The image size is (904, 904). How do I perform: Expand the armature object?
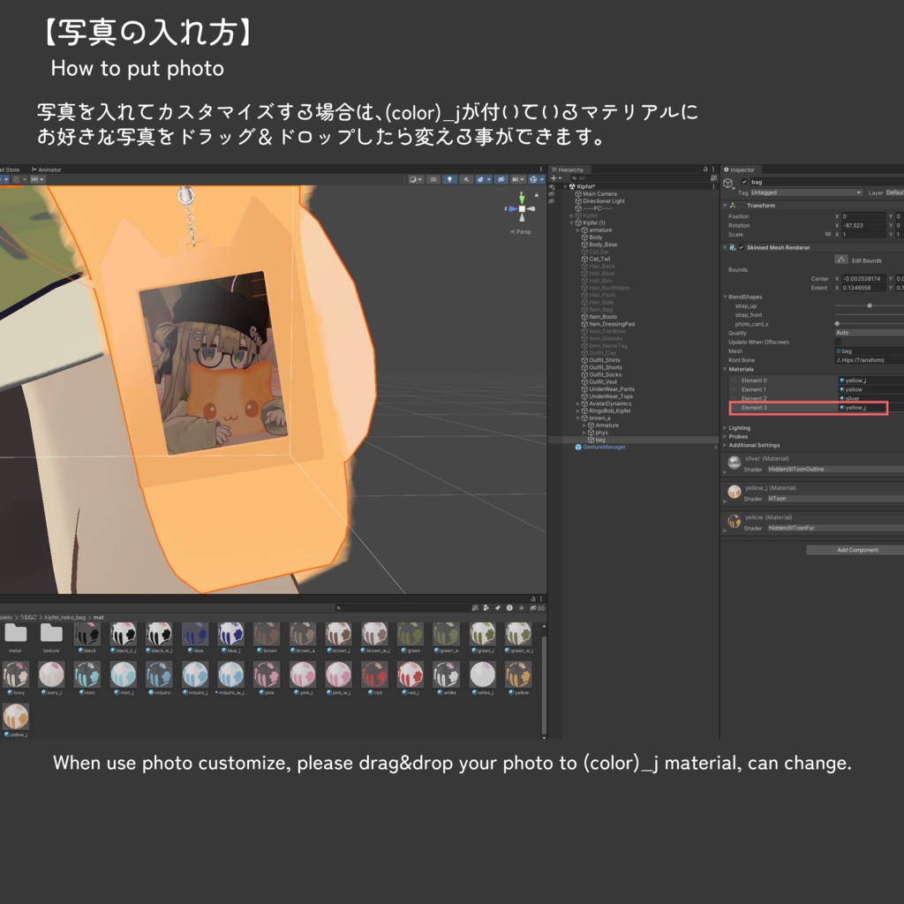(577, 230)
